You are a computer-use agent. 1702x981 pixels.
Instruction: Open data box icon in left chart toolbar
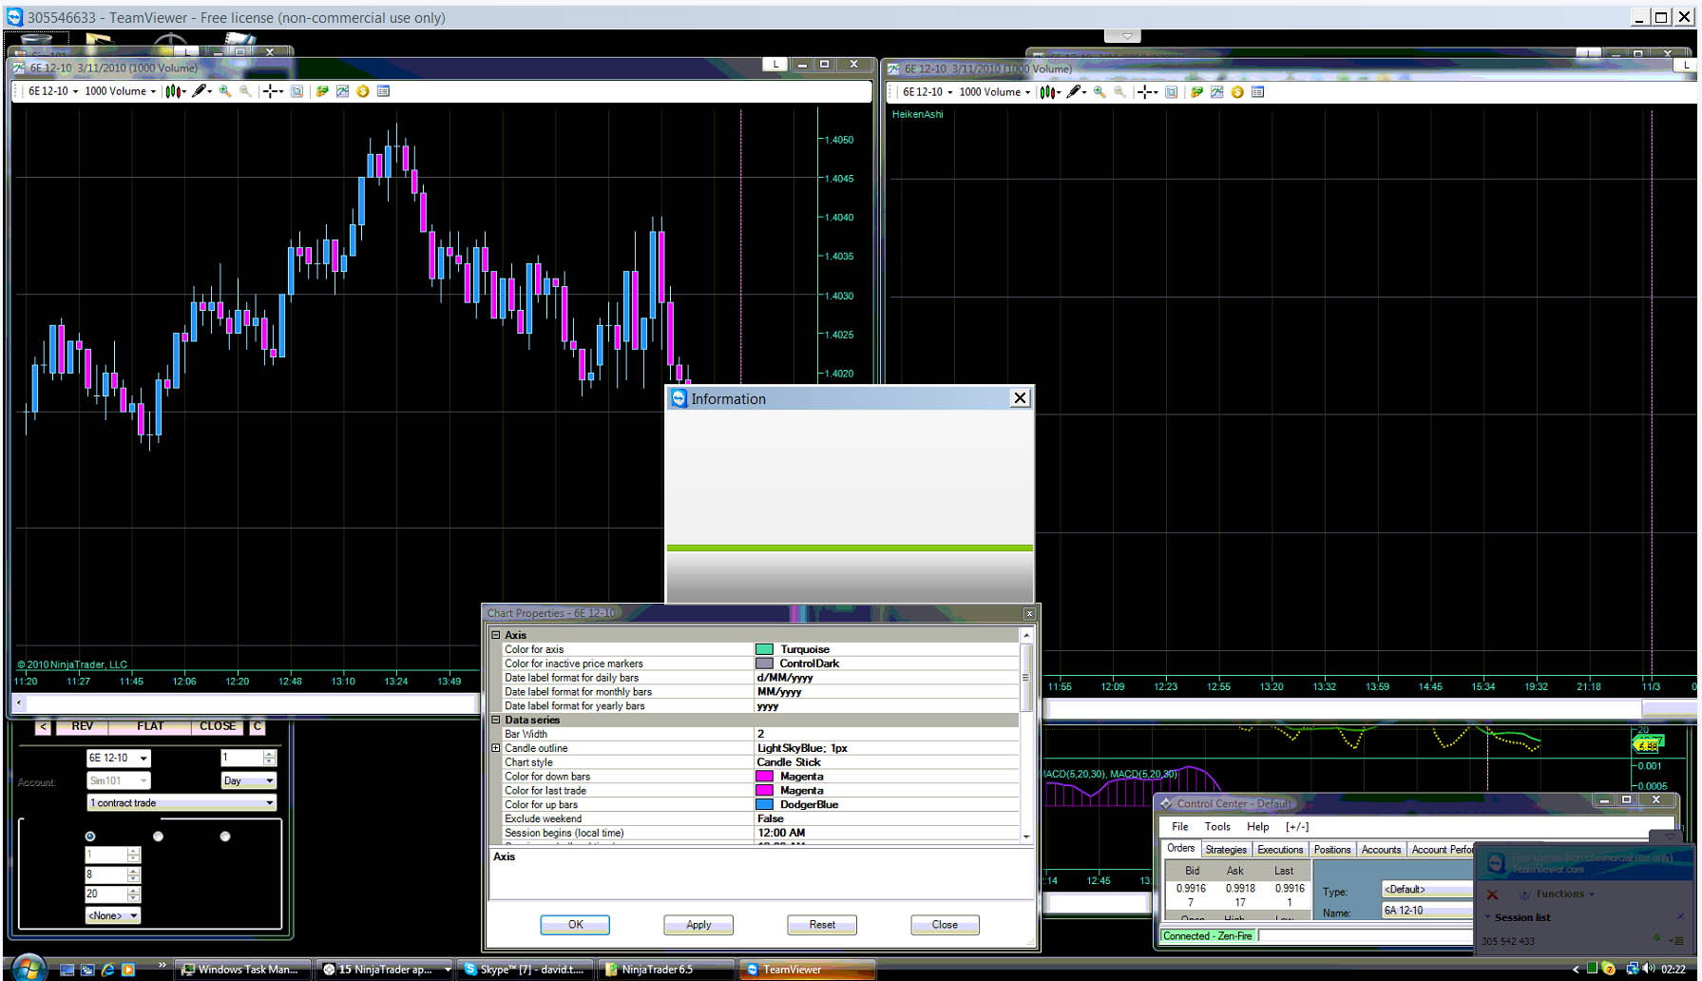click(x=296, y=91)
